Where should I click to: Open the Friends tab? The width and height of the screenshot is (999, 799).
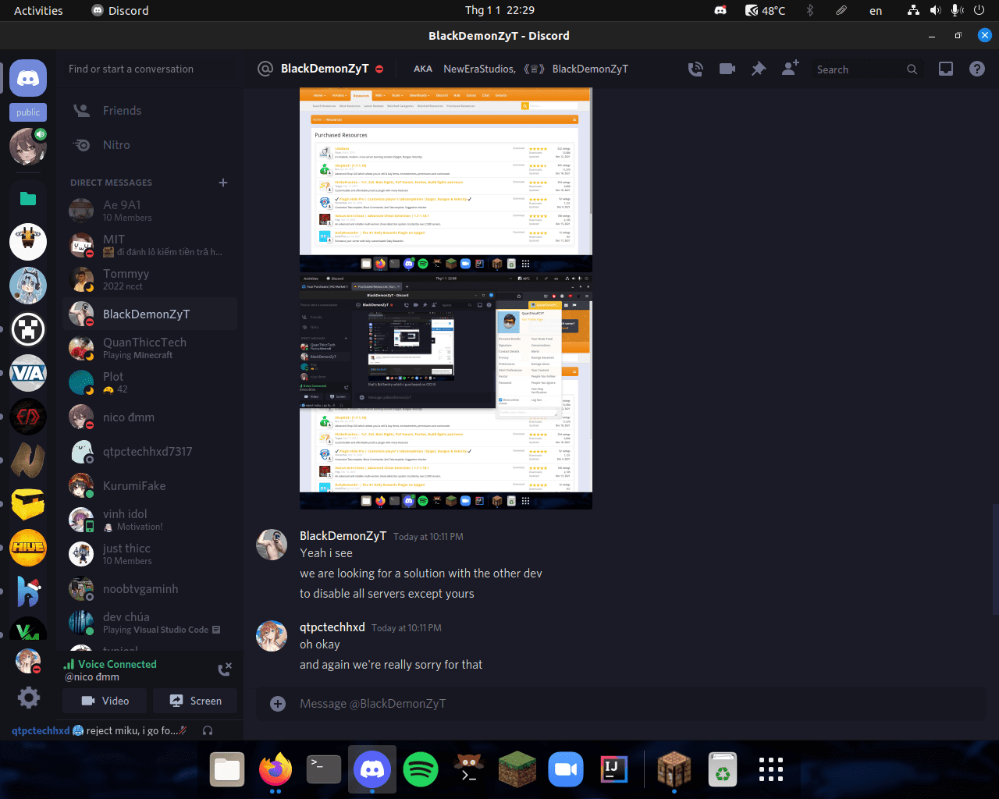[150, 111]
